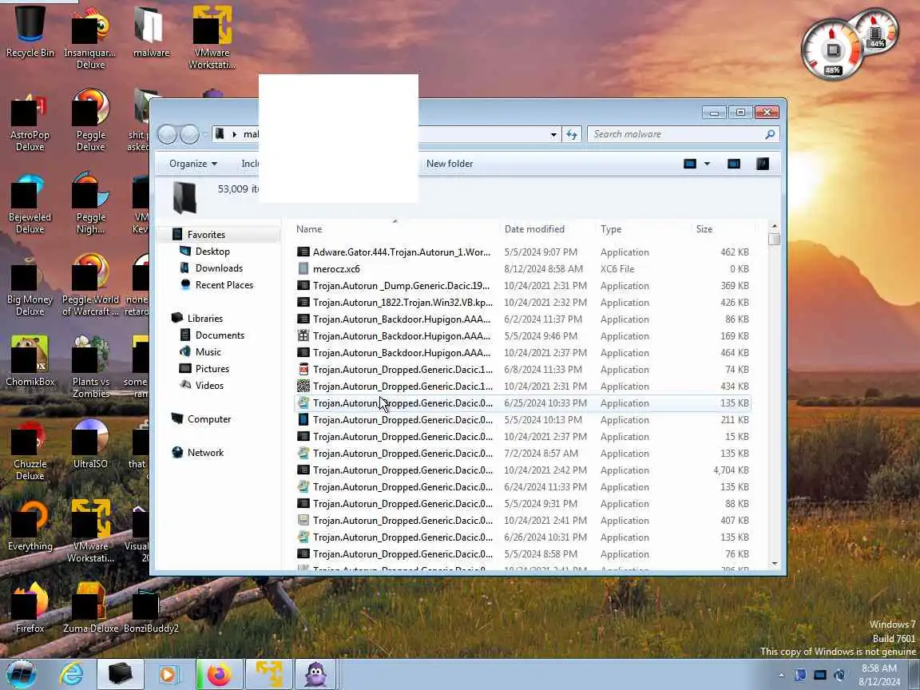920x690 pixels.
Task: Open Firefox from the taskbar
Action: (219, 674)
